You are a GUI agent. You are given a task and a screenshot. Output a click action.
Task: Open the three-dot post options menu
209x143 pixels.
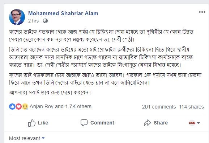[x=202, y=12]
